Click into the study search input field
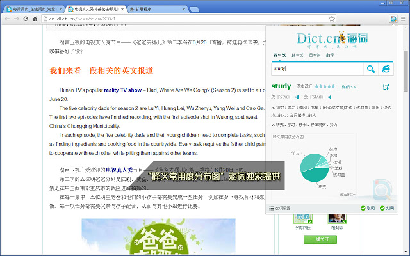This screenshot has width=410, height=256. [x=317, y=69]
